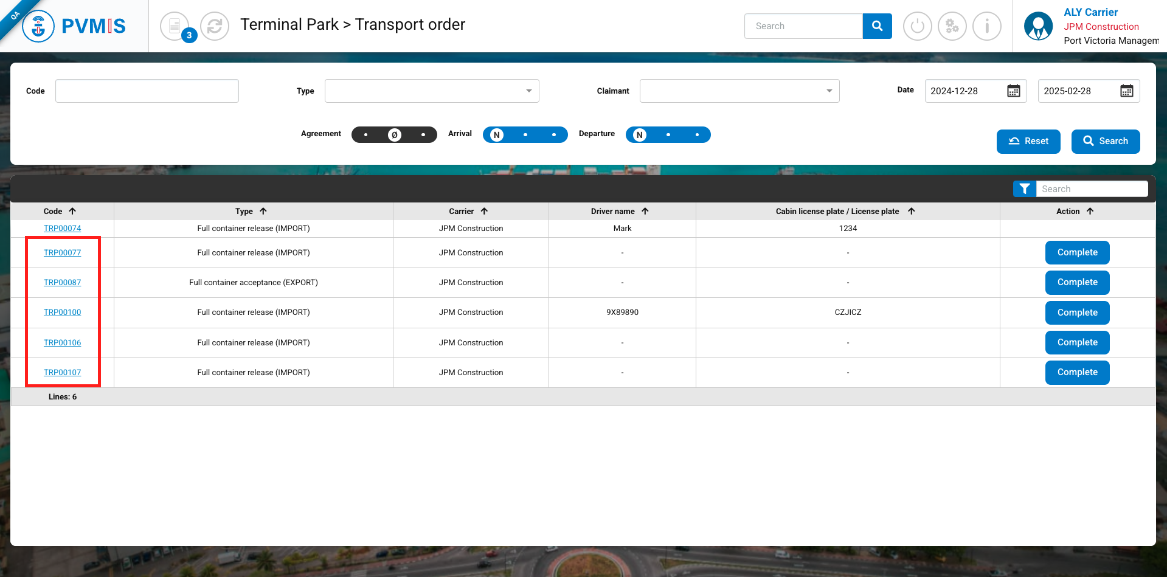The width and height of the screenshot is (1167, 577).
Task: Click the Reset filters button
Action: tap(1028, 141)
